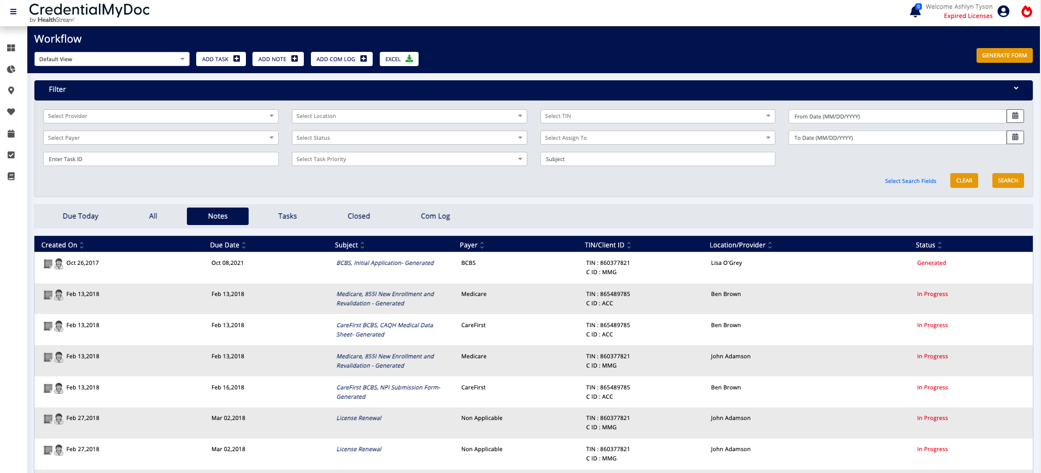Open the hamburger navigation menu

[13, 11]
